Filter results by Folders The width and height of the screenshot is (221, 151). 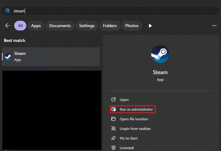[110, 26]
